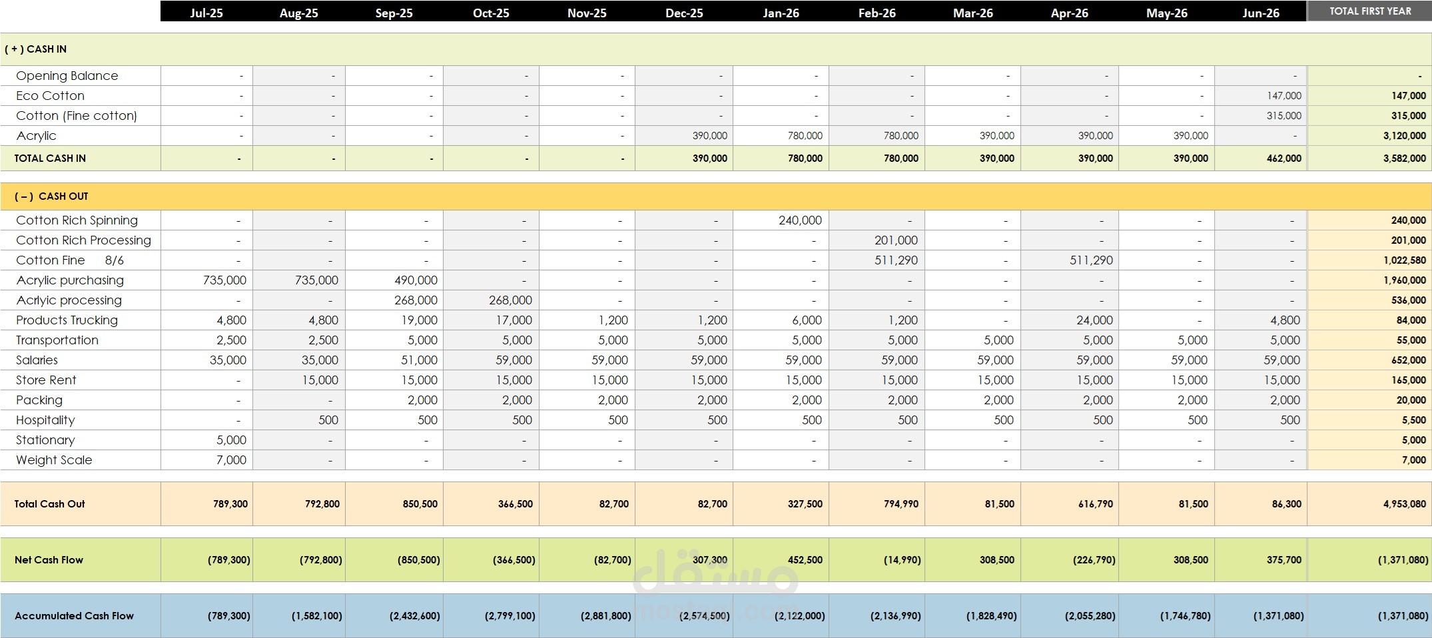This screenshot has width=1432, height=638.
Task: Click Accumulated Cash Flow May-26 value (1,746,780)
Action: (x=1186, y=616)
